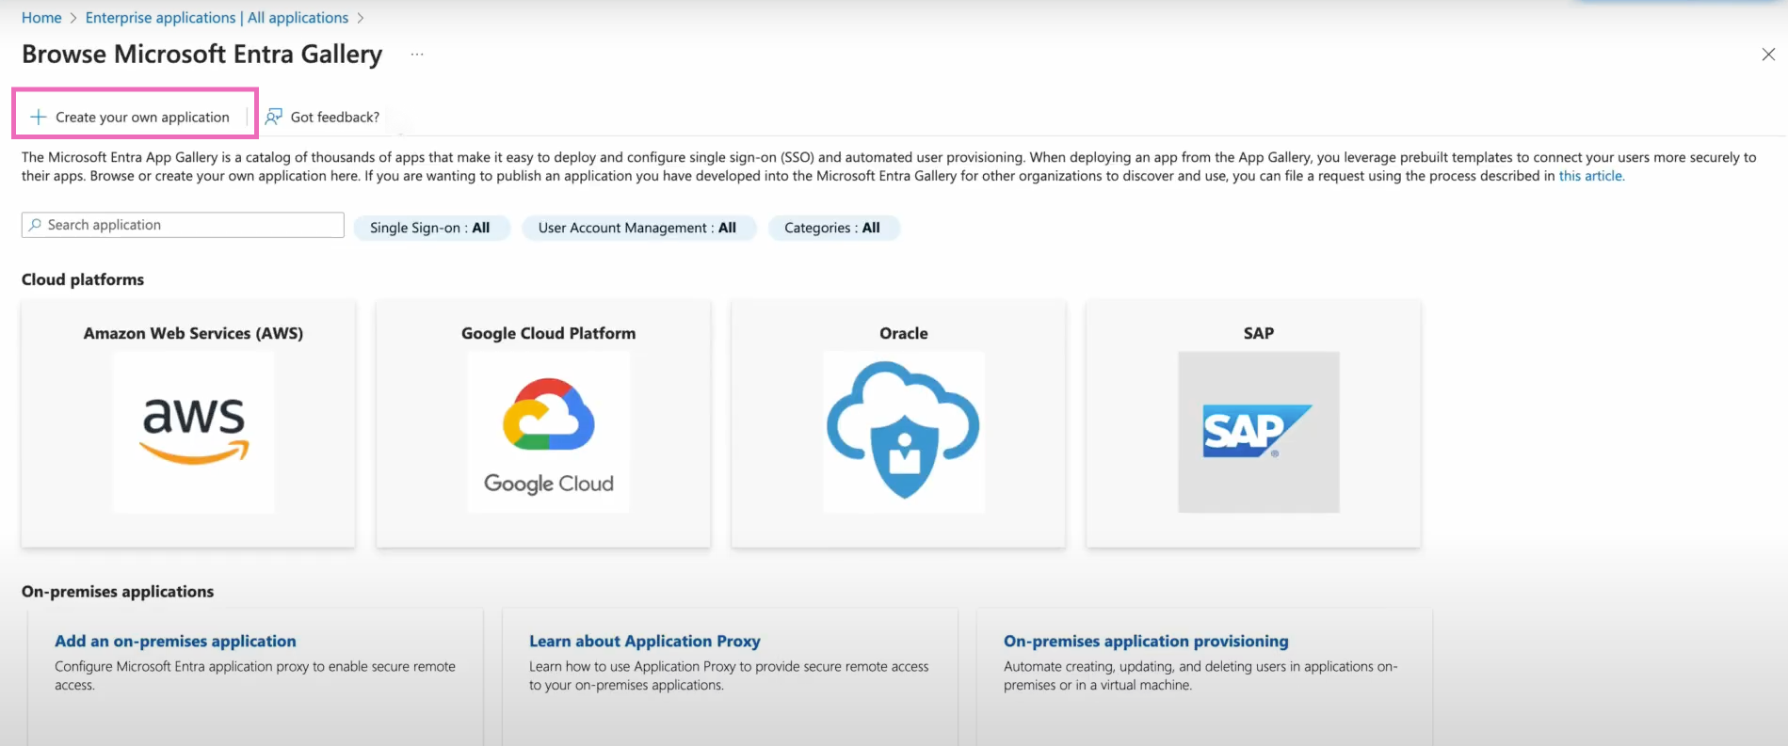
Task: Click 'Configure Microsoft Entra application proxy' description
Action: click(255, 675)
